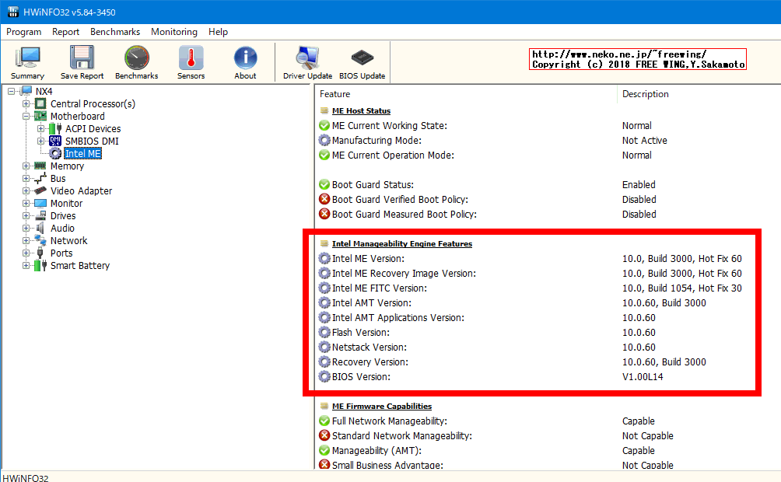The width and height of the screenshot is (781, 482).
Task: Open Driver Update from the toolbar
Action: 307,62
